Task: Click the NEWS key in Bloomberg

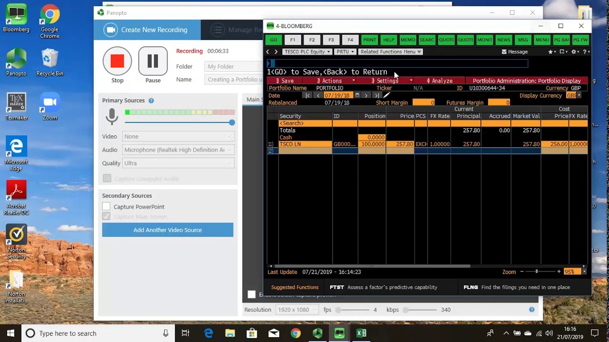Action: pyautogui.click(x=504, y=40)
